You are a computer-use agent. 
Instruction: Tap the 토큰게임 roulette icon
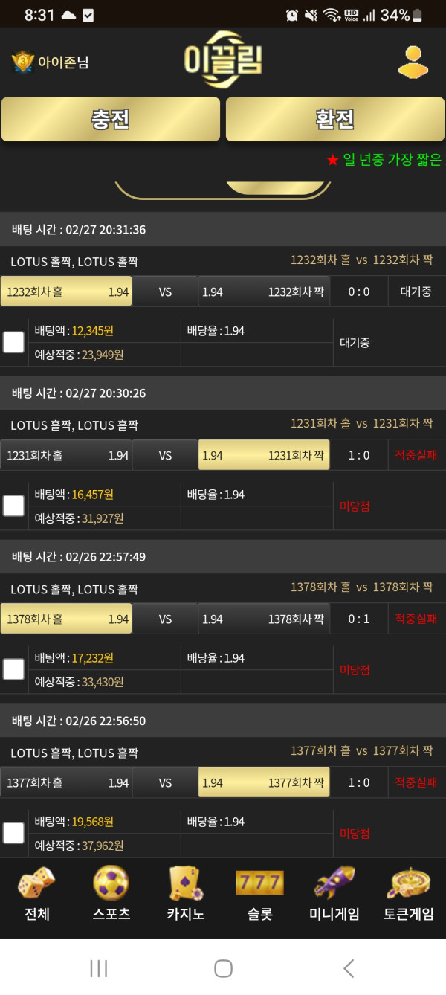408,883
